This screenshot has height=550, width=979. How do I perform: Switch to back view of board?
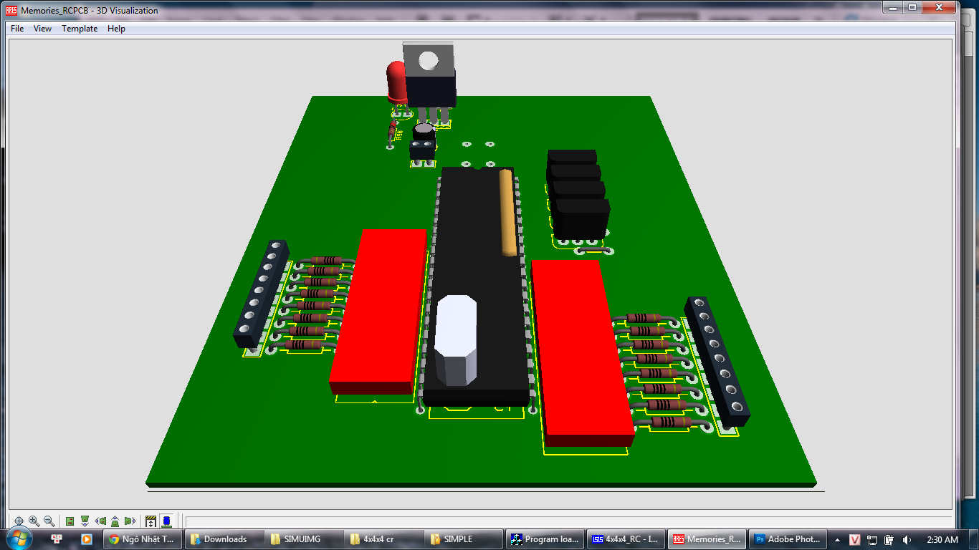[x=115, y=521]
